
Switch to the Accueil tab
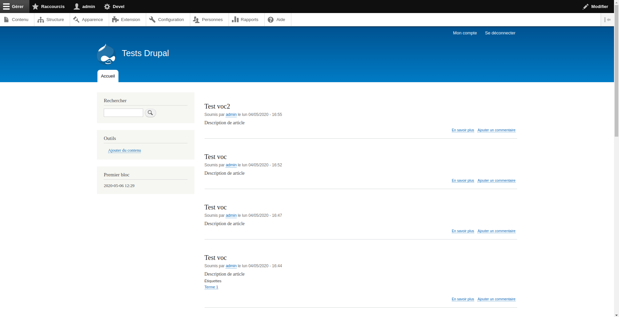[x=107, y=76]
